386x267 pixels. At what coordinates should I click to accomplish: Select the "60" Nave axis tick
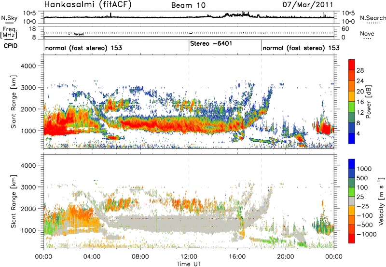tap(345, 29)
